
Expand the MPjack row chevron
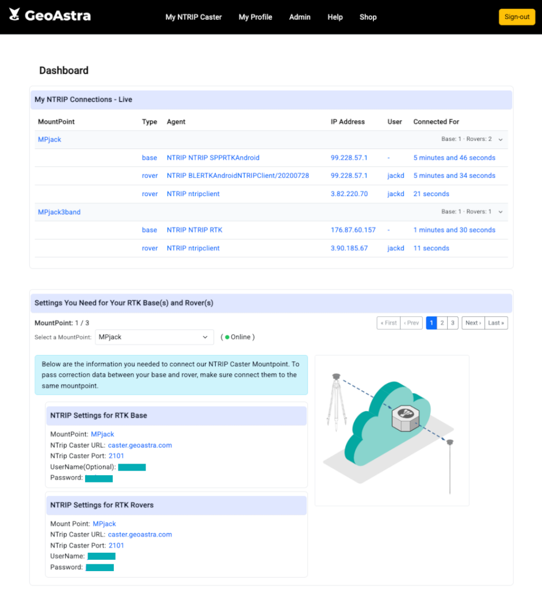pos(501,140)
